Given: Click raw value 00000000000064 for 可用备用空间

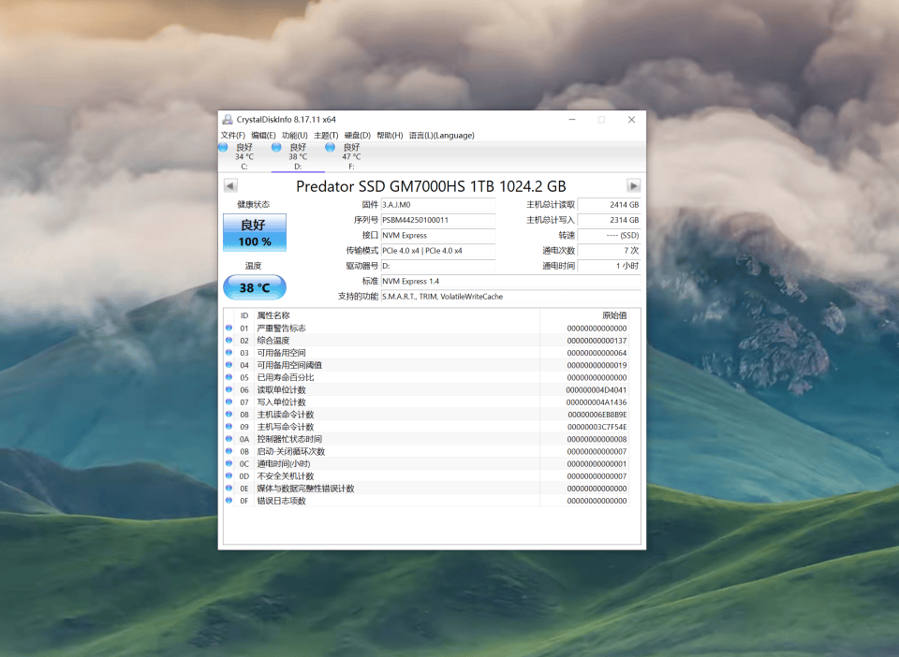Looking at the screenshot, I should point(597,353).
